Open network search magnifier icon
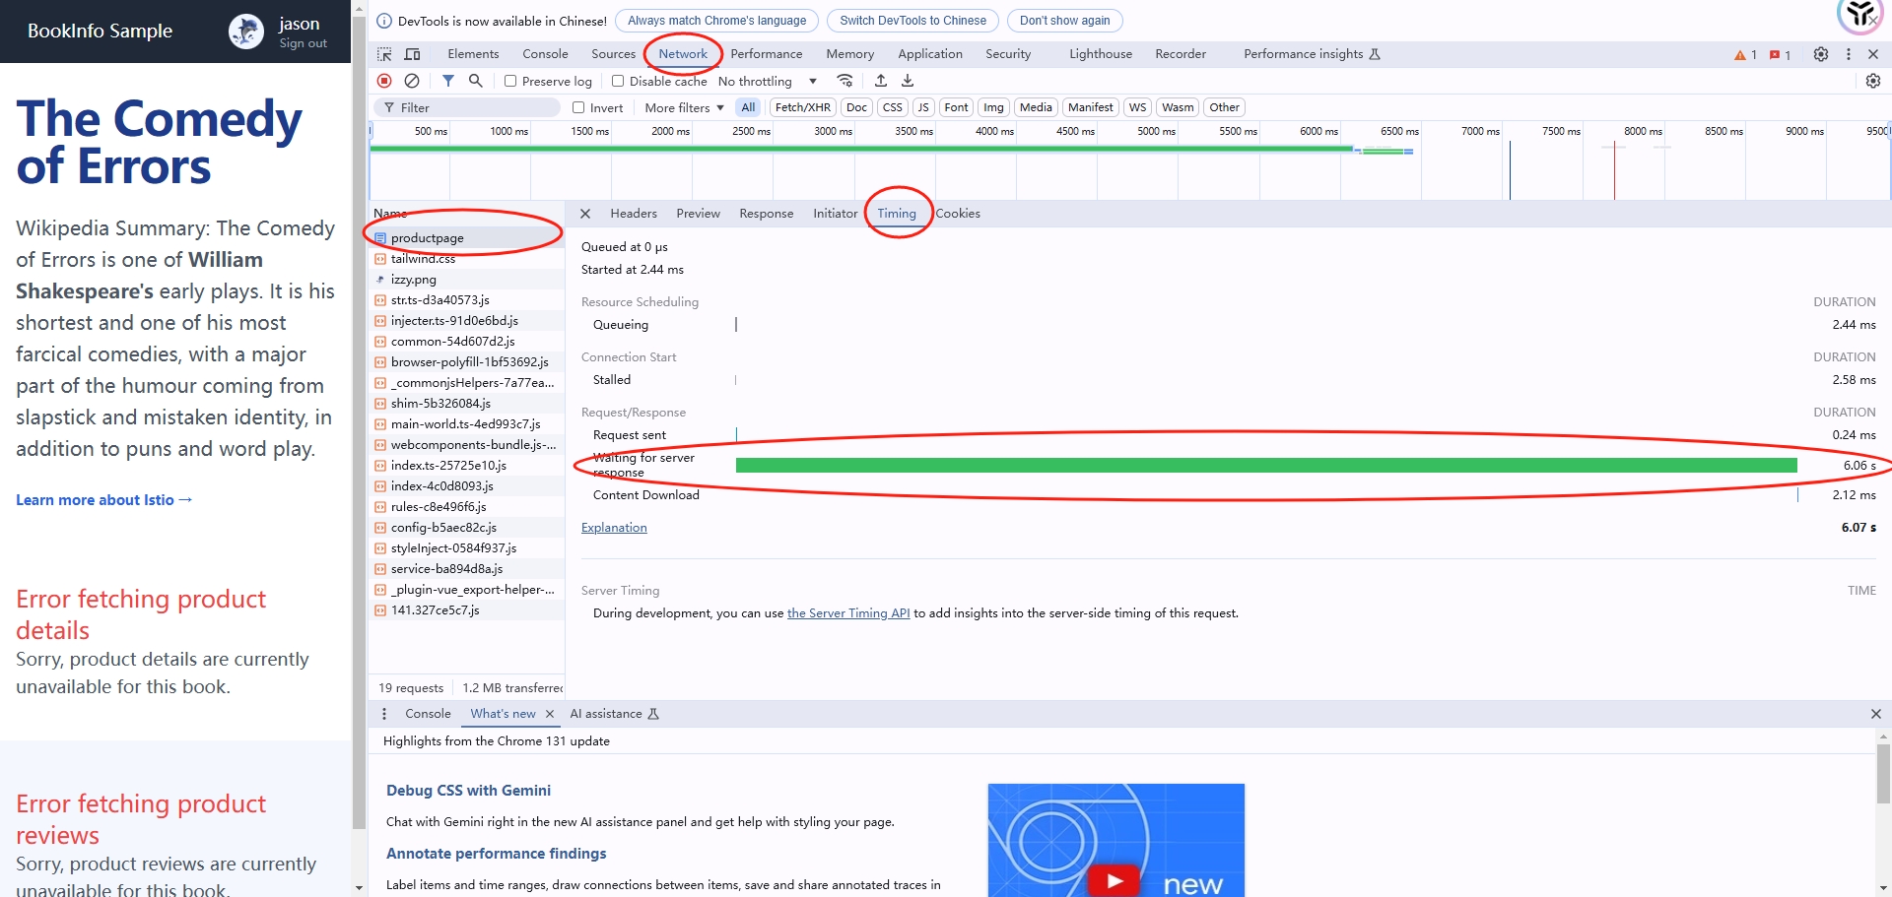 [x=476, y=81]
